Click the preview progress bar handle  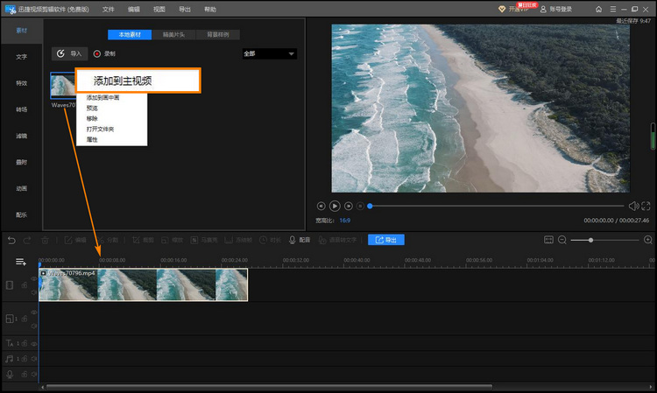[370, 206]
